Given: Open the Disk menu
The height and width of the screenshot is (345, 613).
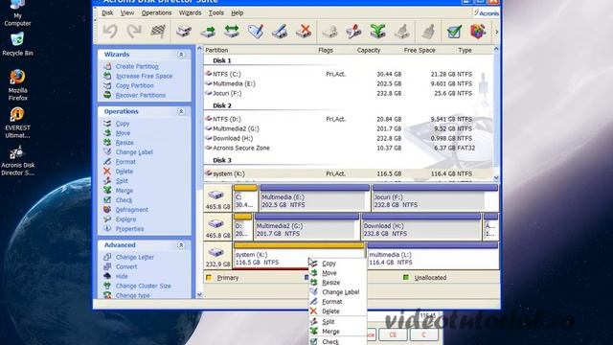Looking at the screenshot, I should click(107, 12).
